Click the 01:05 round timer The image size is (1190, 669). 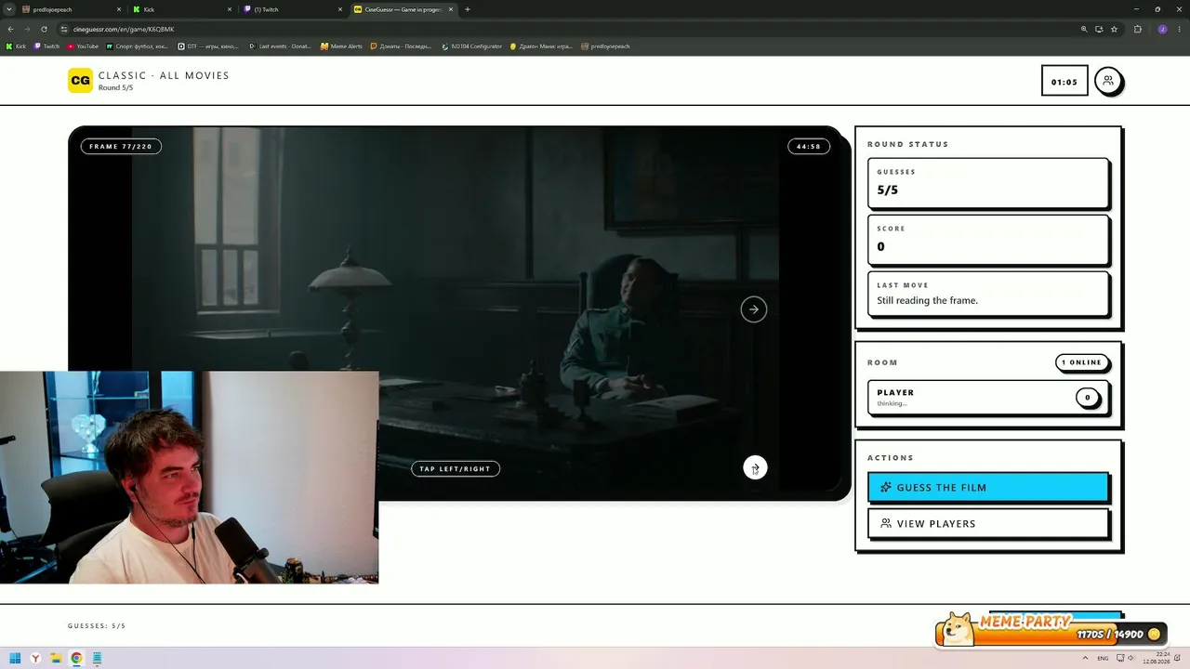(1064, 82)
